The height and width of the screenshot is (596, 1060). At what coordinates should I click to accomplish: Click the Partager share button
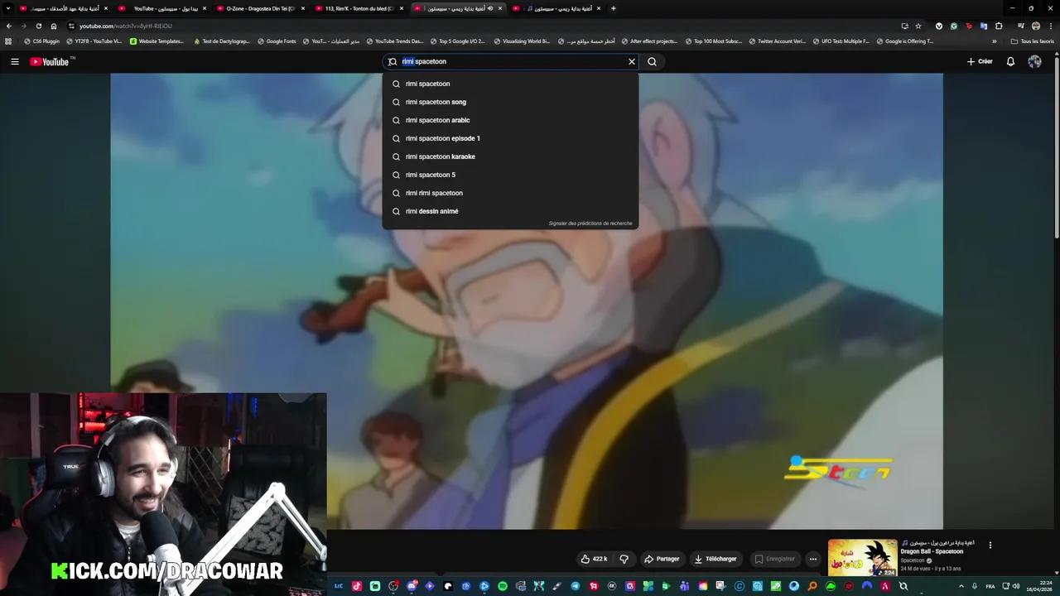[x=662, y=559]
